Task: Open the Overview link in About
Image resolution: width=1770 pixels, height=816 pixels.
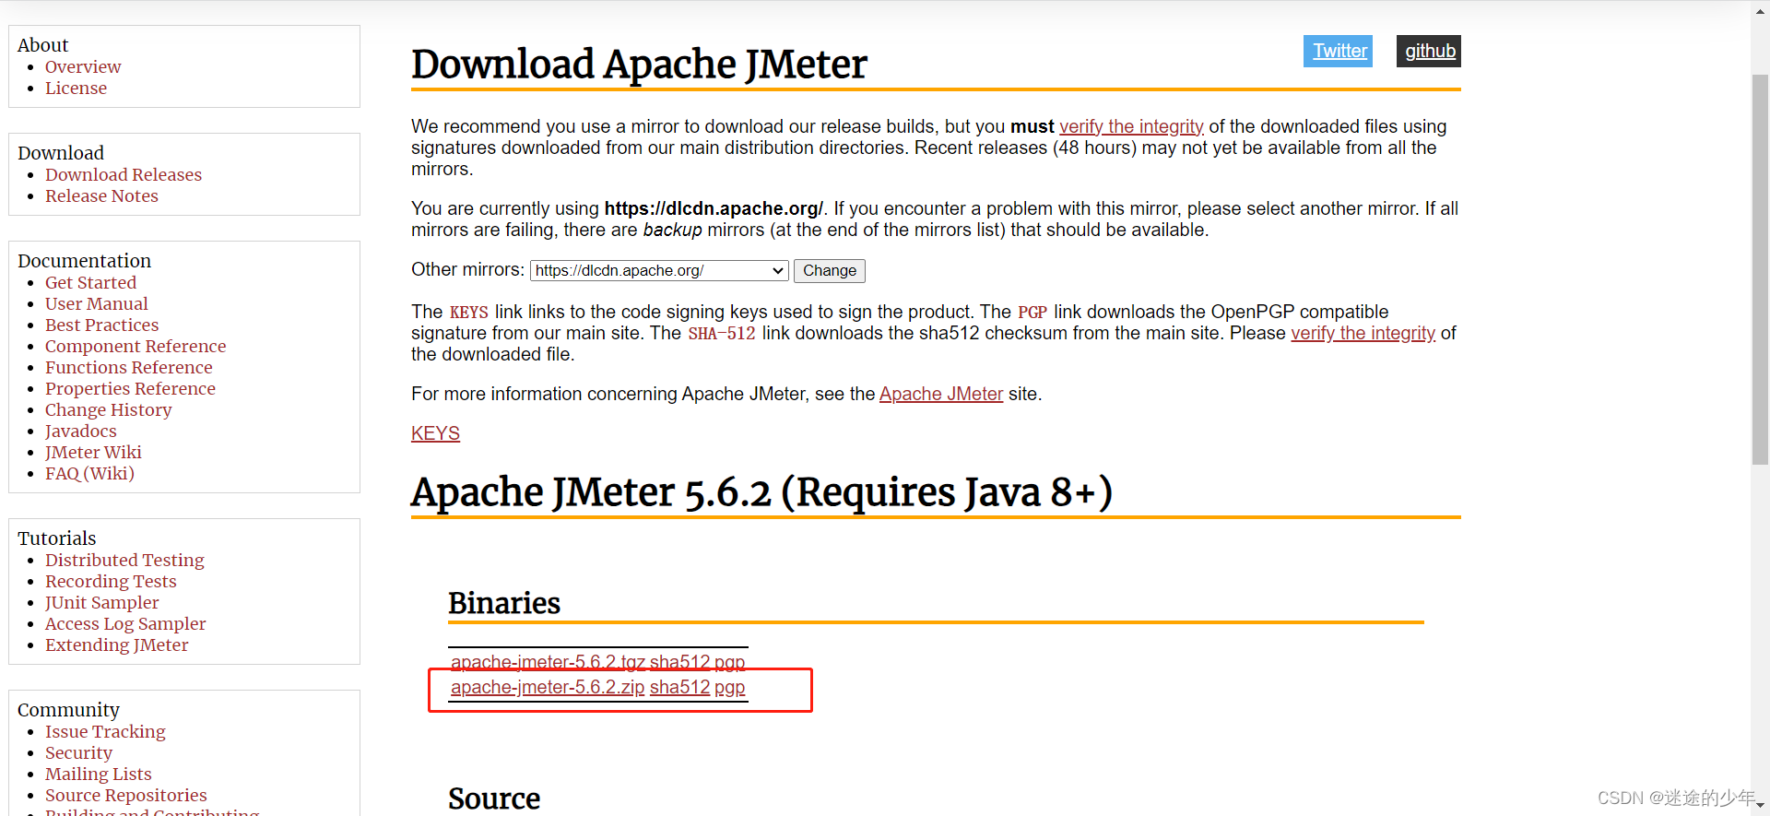Action: click(x=83, y=66)
